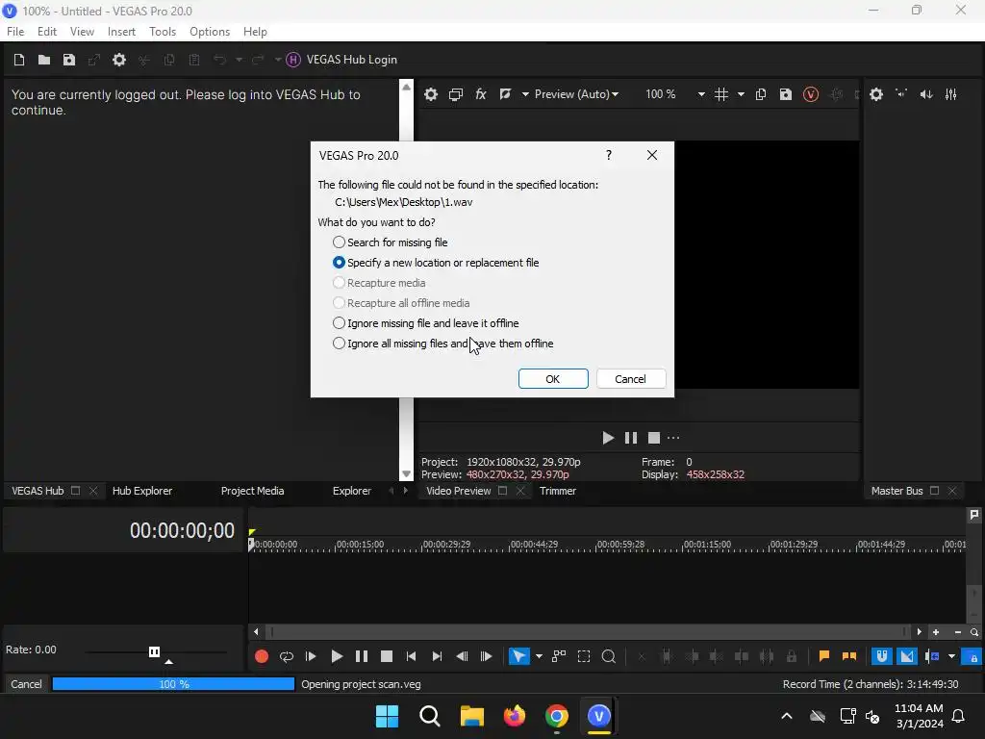Expand split screen view dropdown arrow
The height and width of the screenshot is (739, 985).
point(525,94)
